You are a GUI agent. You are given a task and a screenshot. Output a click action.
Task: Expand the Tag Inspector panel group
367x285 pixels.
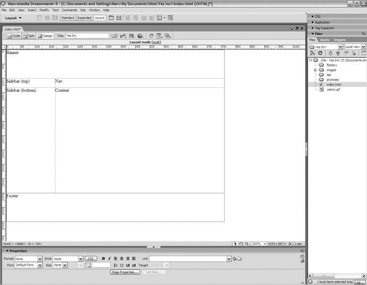tap(313, 28)
